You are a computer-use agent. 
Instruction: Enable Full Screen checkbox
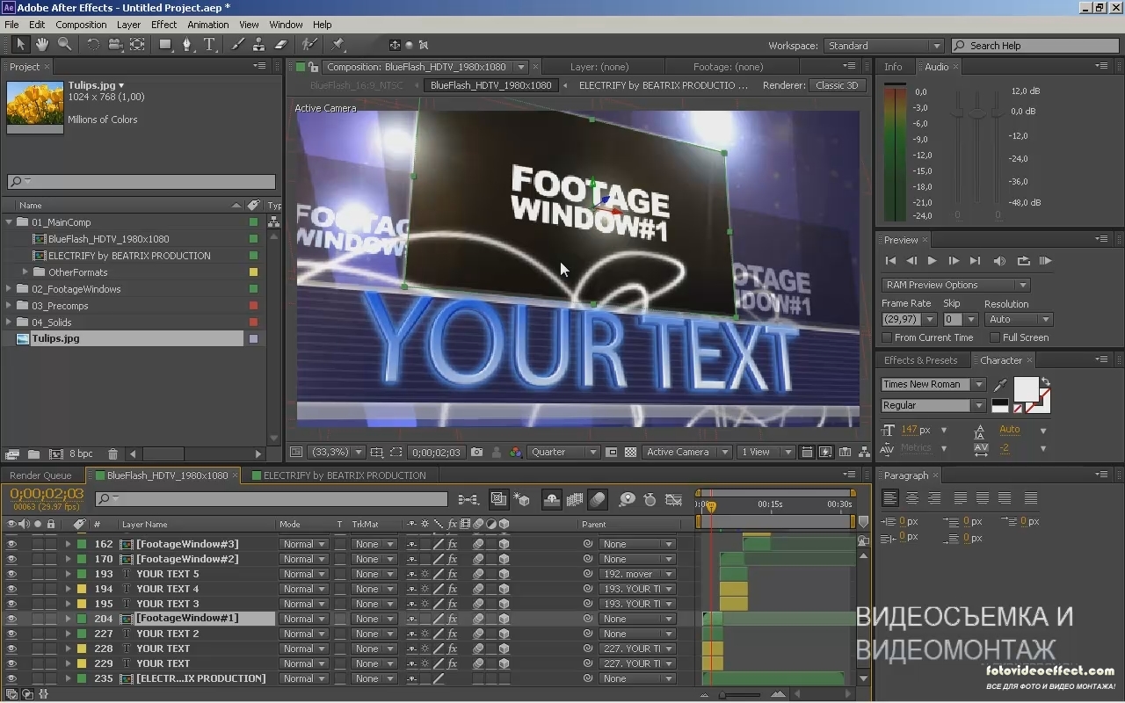click(995, 337)
